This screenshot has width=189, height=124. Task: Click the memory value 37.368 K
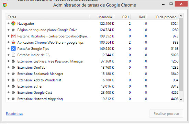108,61
